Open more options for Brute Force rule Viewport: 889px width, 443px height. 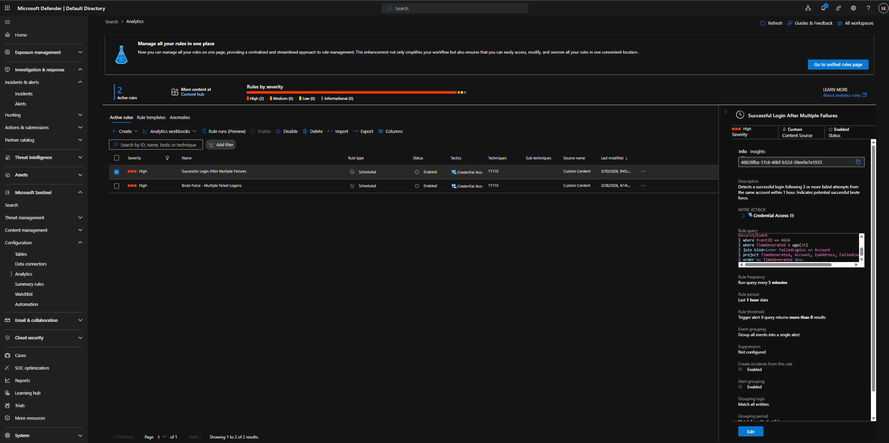(643, 185)
